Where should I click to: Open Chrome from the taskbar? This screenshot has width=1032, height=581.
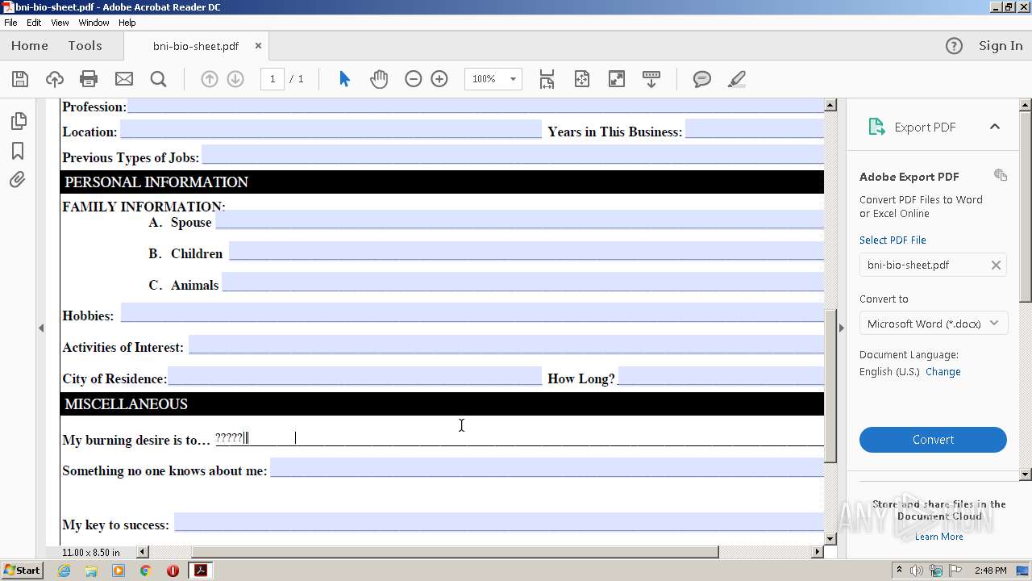(146, 571)
